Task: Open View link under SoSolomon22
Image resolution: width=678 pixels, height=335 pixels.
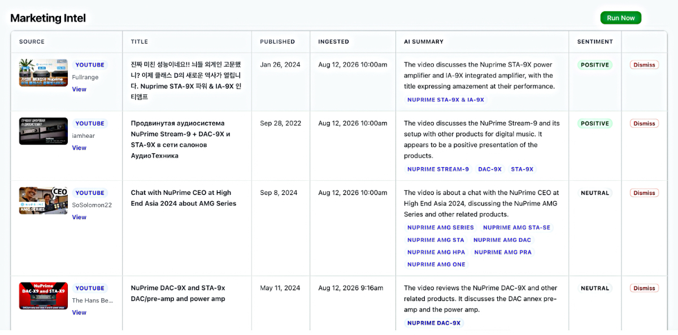Action: pos(79,217)
